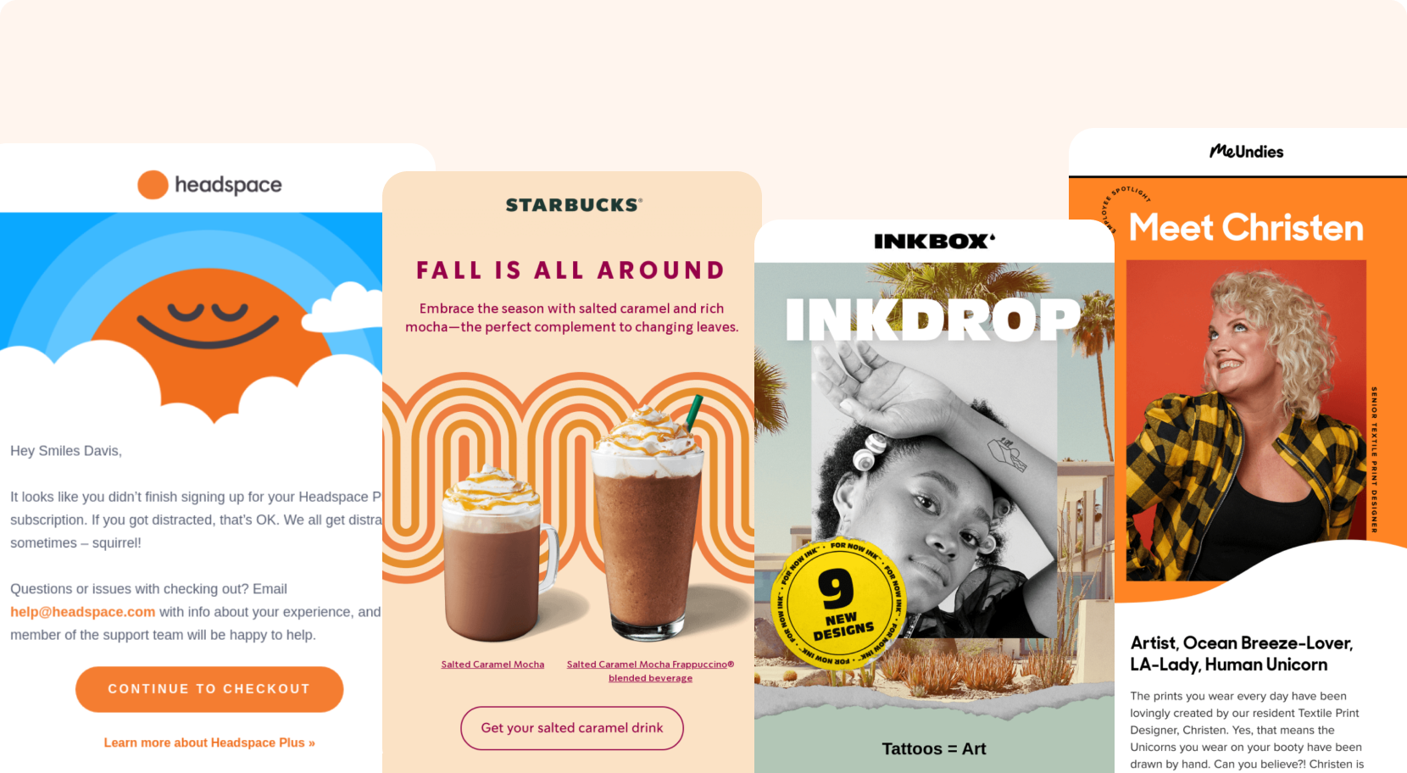Click the Headspace orange circle logo

coord(153,185)
